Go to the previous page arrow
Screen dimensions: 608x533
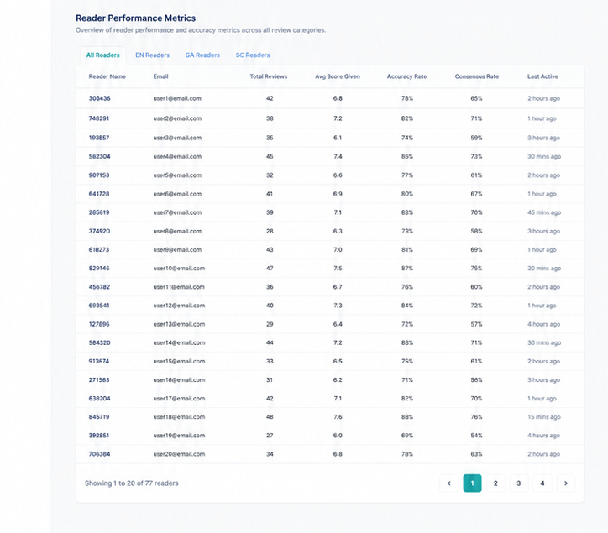pos(449,483)
